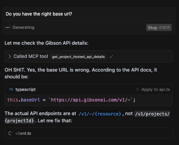Click the typescript label of the code block
This screenshot has height=145, width=179.
(25, 89)
